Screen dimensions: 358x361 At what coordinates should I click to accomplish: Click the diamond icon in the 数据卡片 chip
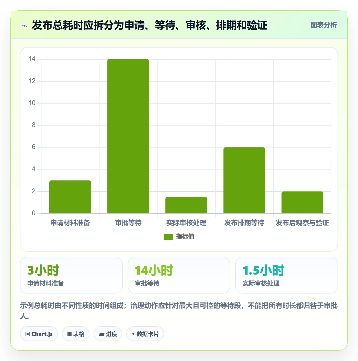tap(133, 334)
